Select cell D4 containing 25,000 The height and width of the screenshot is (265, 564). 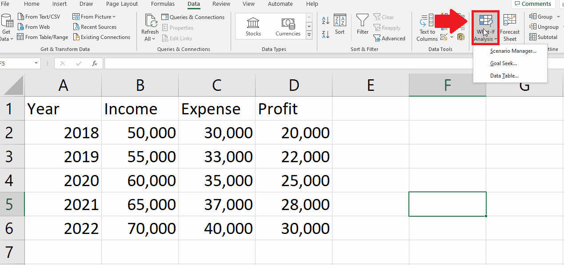click(x=294, y=180)
